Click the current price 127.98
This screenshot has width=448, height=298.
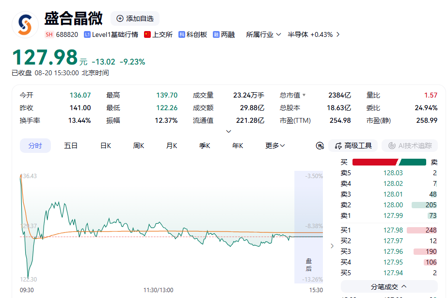coord(45,57)
